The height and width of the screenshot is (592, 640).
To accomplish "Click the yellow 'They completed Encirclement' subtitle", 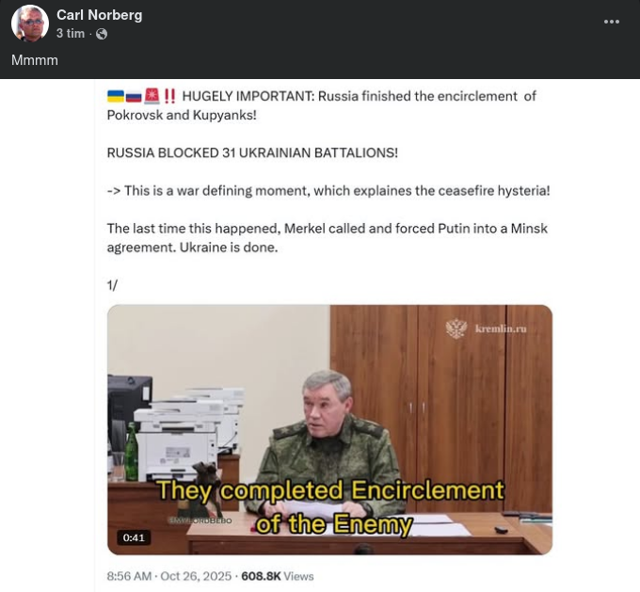I will click(x=330, y=490).
